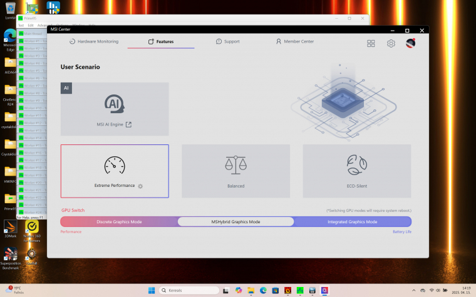Open the Microsoft Edge desktop shortcut

coord(10,40)
